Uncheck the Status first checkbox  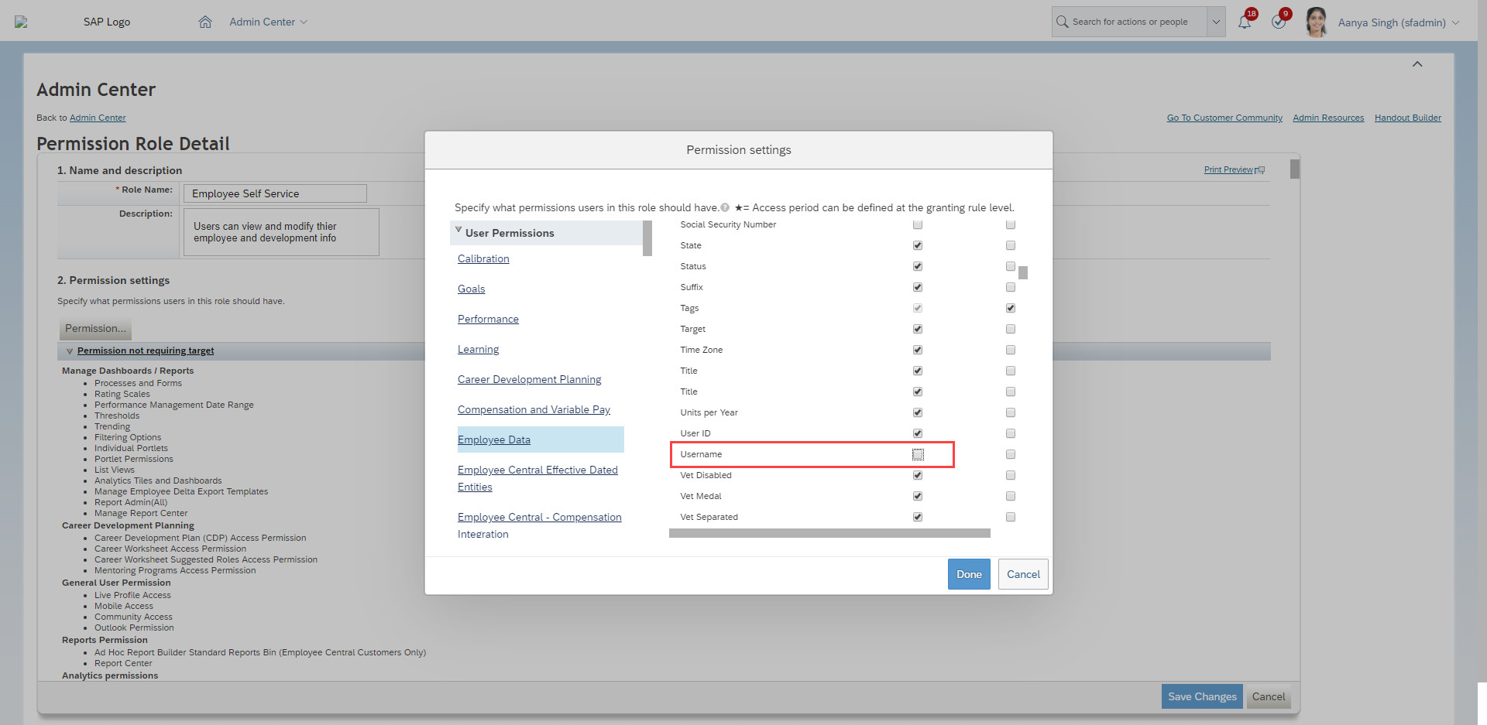(x=918, y=266)
